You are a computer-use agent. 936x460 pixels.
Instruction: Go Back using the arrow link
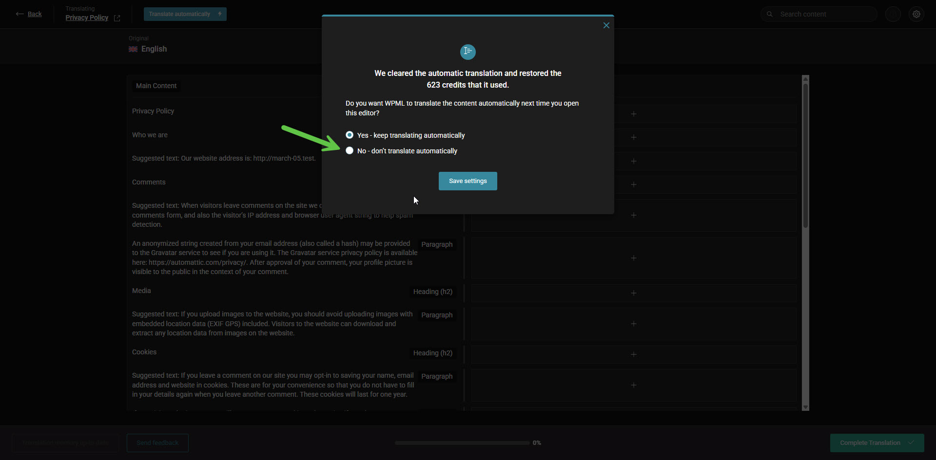point(29,14)
